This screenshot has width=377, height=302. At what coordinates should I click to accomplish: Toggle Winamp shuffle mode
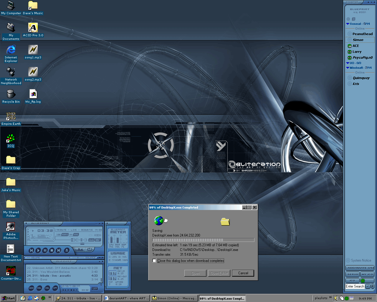tap(80, 250)
